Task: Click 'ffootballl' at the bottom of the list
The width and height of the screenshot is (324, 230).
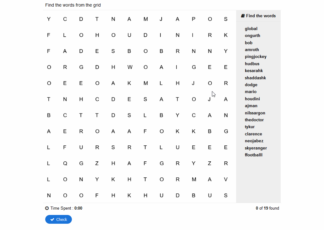Action: 254,155
